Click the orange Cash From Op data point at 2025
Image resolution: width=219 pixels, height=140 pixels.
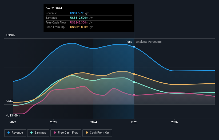click(134, 74)
